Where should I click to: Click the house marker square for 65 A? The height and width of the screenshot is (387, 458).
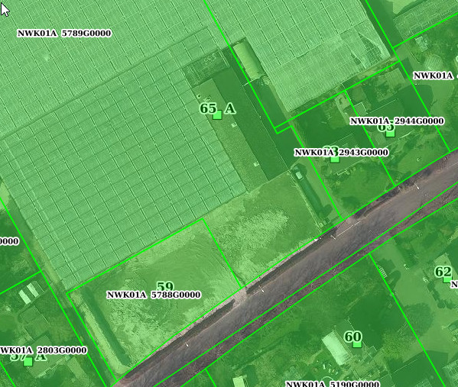(x=217, y=115)
